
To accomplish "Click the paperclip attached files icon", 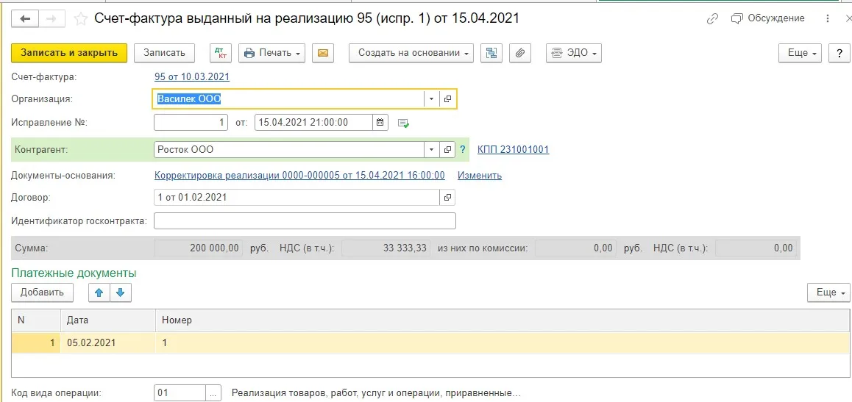I will 520,53.
